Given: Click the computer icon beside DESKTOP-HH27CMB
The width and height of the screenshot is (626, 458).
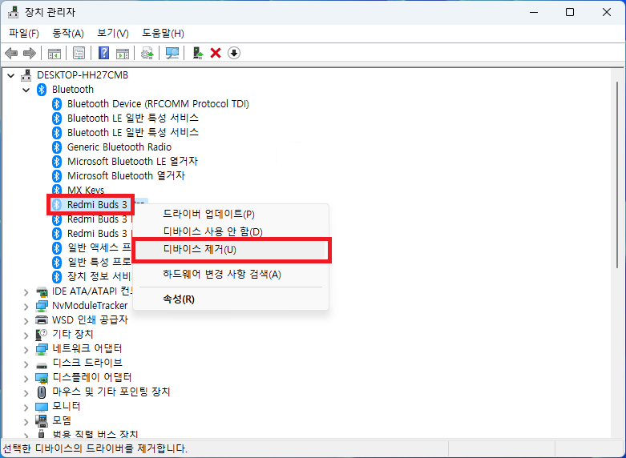Looking at the screenshot, I should click(x=26, y=75).
